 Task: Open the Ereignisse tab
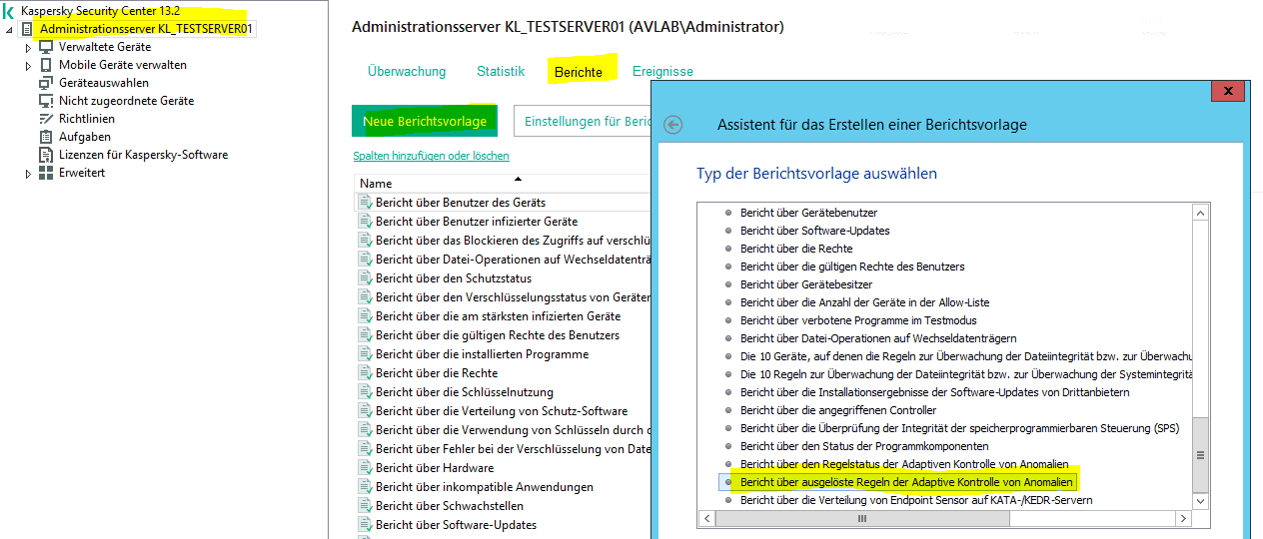pyautogui.click(x=662, y=72)
